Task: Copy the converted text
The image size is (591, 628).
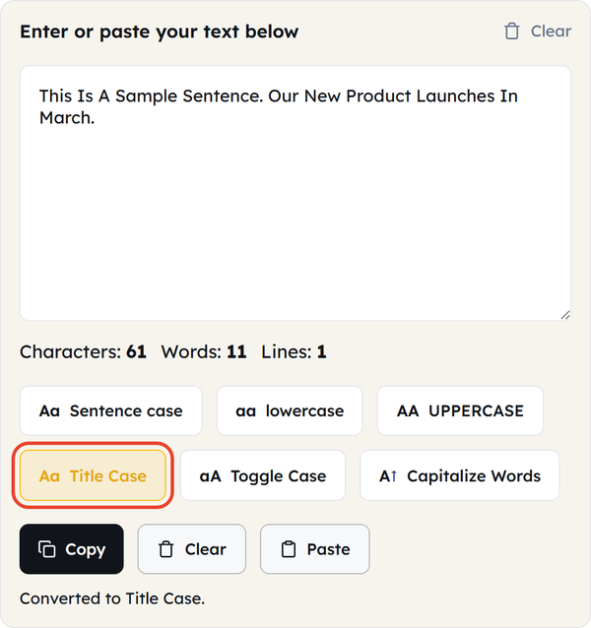Action: 72,549
